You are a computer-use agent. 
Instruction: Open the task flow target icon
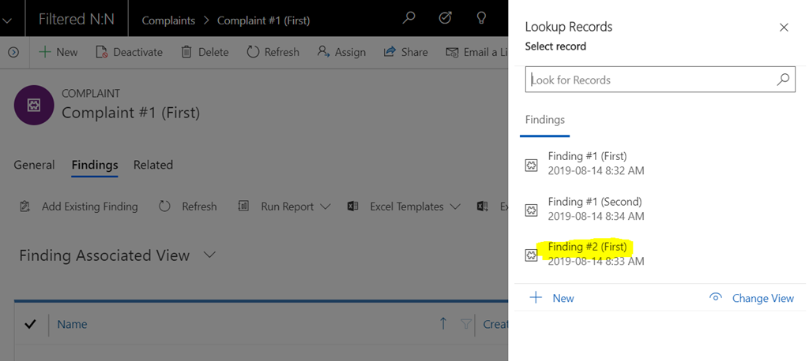(445, 19)
